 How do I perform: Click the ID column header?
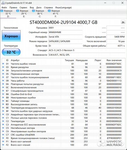pos(7,60)
